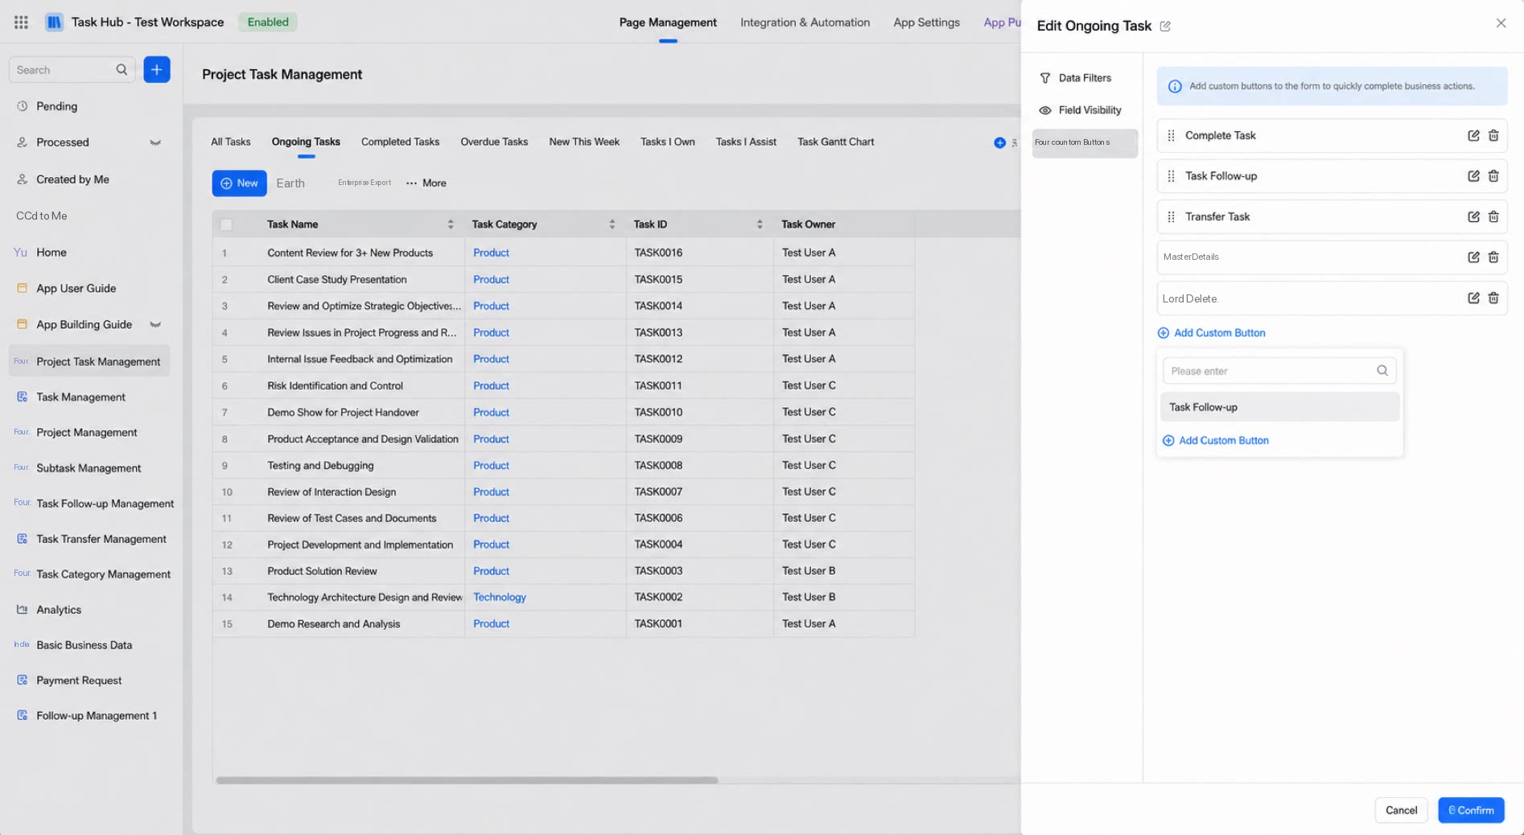Viewport: 1524px width, 835px height.
Task: Open the apps grid launcher icon
Action: point(22,23)
